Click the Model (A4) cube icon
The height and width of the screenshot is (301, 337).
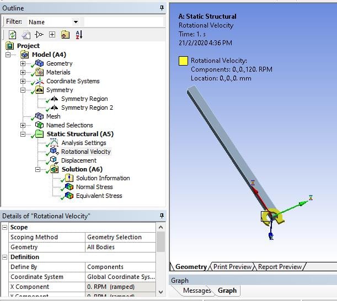24,55
